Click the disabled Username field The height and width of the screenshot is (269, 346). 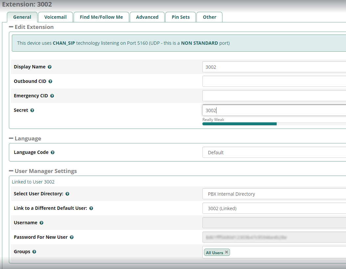tap(274, 223)
